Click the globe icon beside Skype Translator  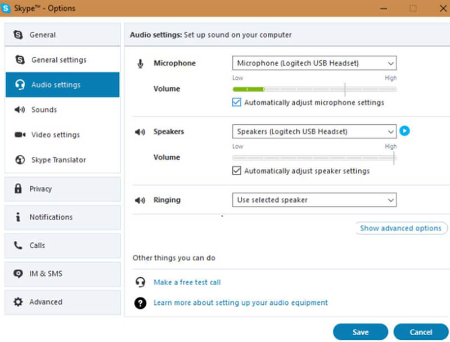tap(20, 160)
